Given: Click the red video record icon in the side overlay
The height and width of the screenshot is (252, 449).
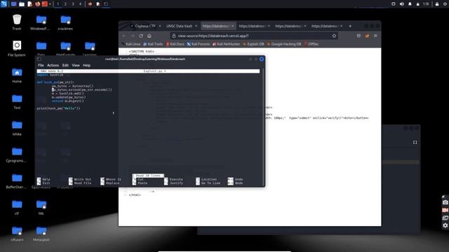Looking at the screenshot, I should (445, 210).
